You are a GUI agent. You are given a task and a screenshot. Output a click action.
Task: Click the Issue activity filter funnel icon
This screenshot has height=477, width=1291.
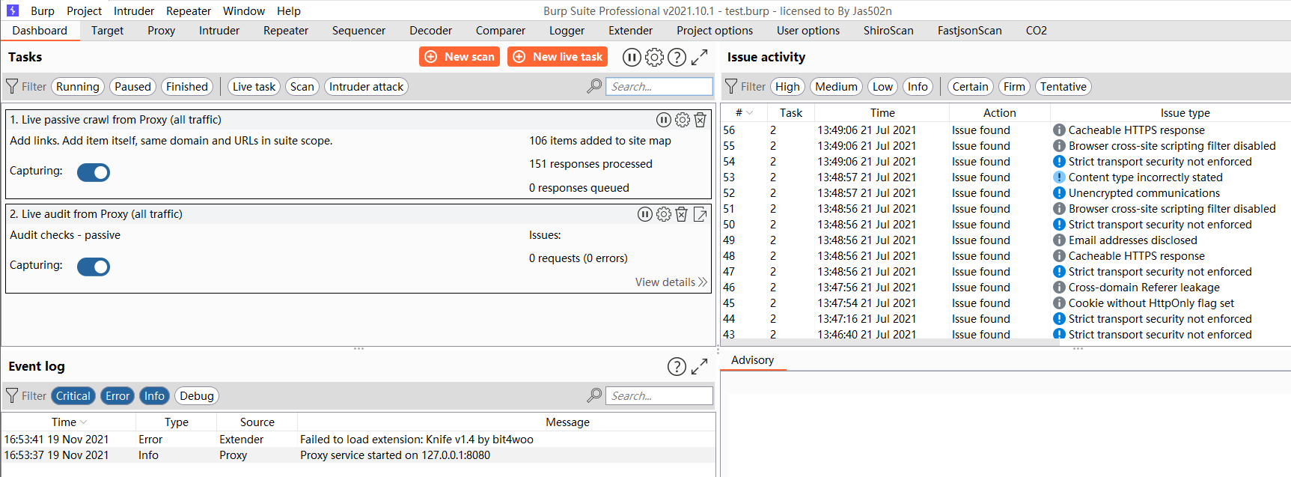coord(731,87)
